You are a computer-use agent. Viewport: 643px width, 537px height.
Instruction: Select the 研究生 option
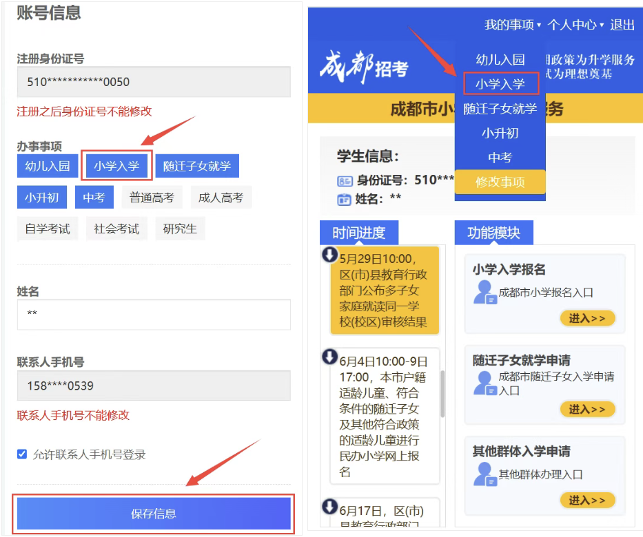pos(180,229)
